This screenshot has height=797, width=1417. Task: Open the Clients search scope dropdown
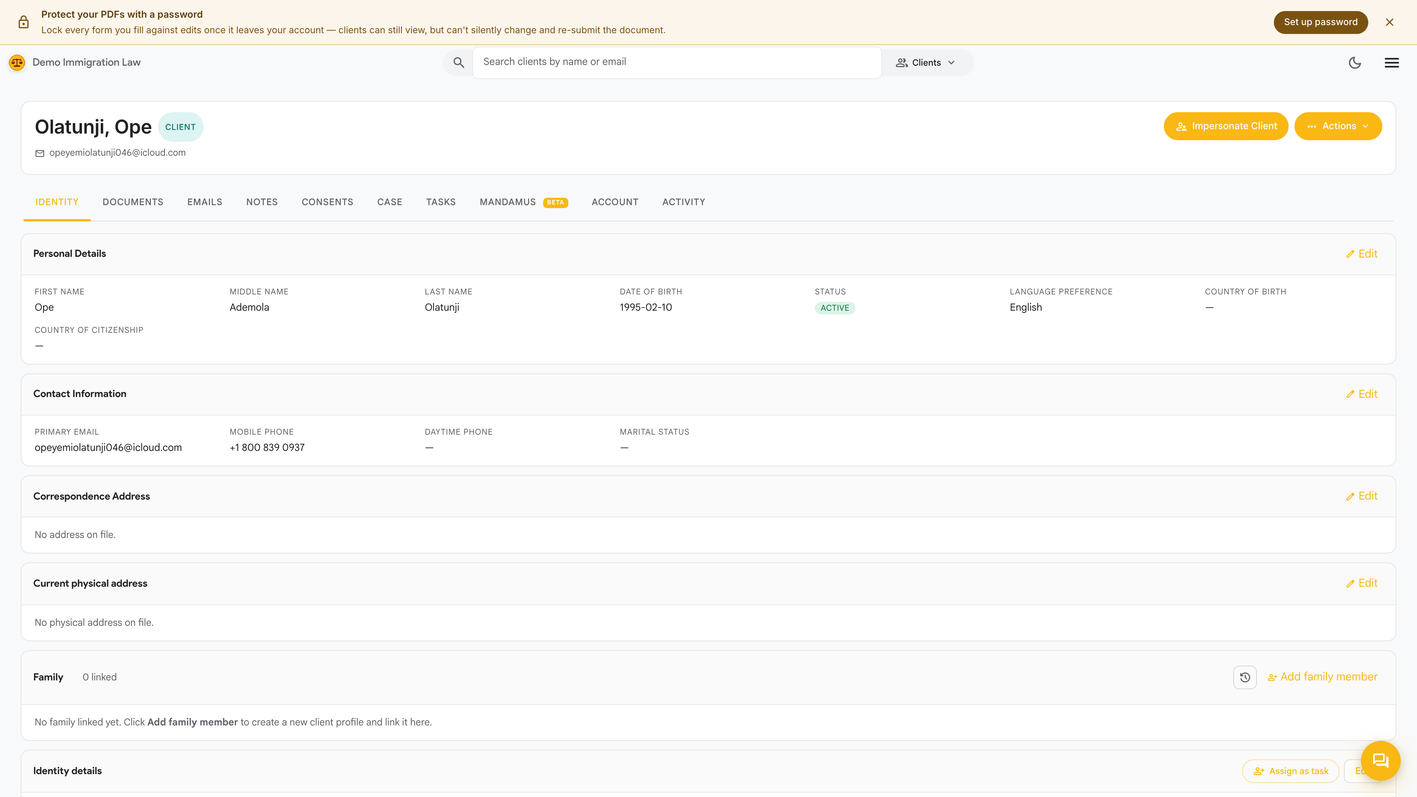[x=927, y=63]
